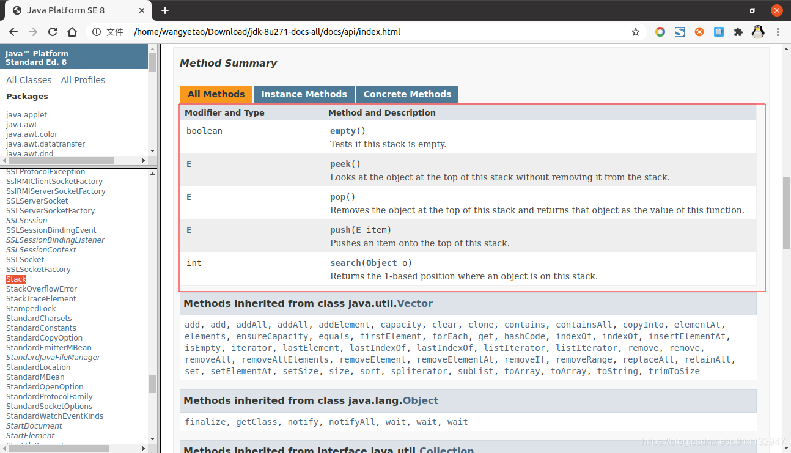Image resolution: width=791 pixels, height=453 pixels.
Task: Open the inherited finalize method
Action: (x=205, y=422)
